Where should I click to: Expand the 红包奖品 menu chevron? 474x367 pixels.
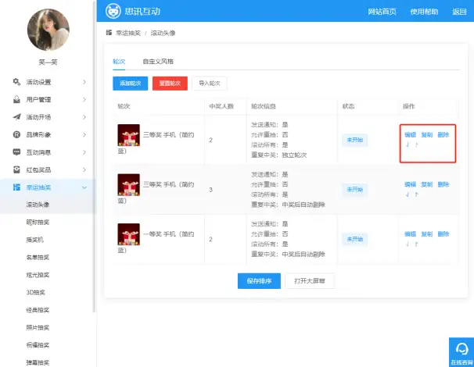click(x=84, y=169)
